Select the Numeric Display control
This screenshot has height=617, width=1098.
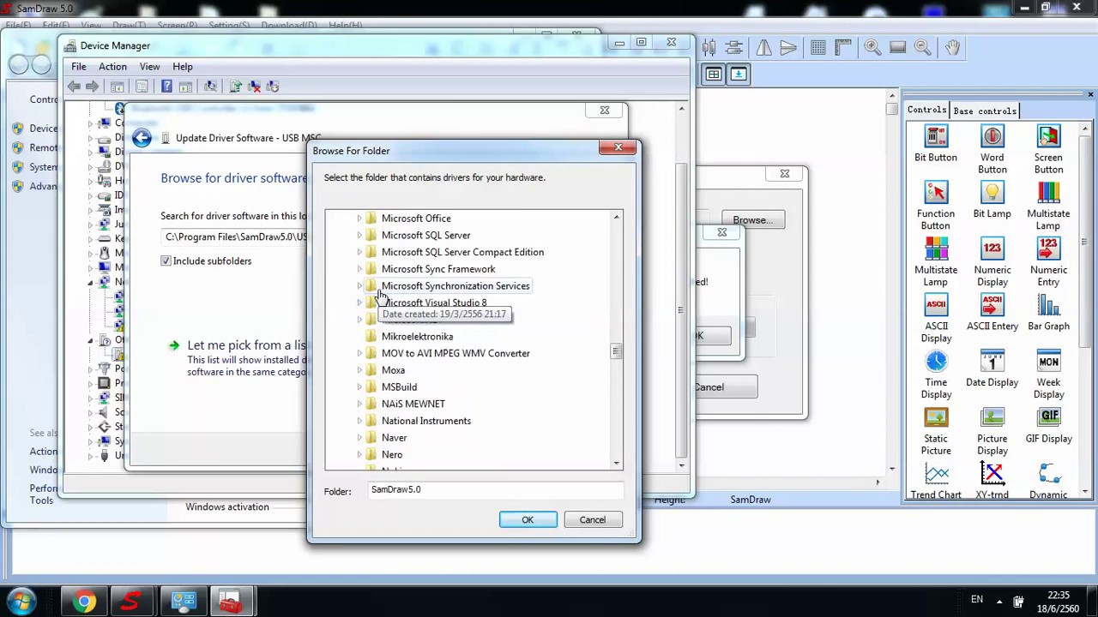(x=992, y=262)
